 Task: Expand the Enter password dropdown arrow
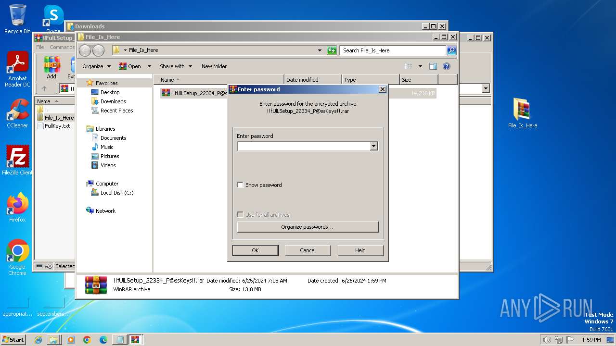coord(373,146)
